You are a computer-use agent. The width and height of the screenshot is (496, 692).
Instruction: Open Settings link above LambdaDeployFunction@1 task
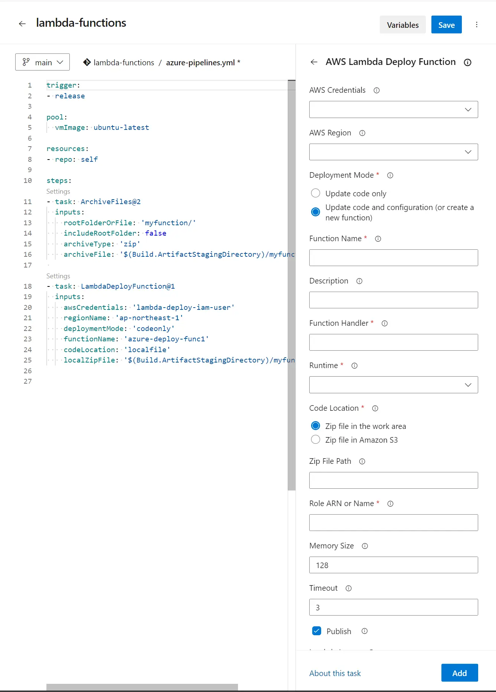(x=58, y=276)
